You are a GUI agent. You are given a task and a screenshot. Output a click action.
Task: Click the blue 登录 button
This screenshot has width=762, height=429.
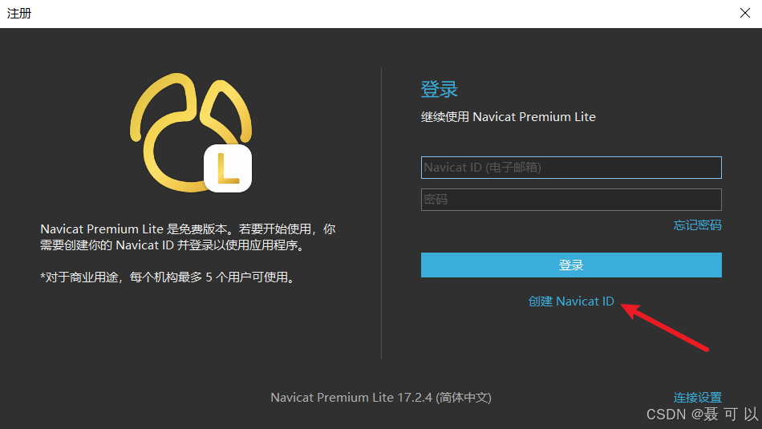pyautogui.click(x=571, y=265)
